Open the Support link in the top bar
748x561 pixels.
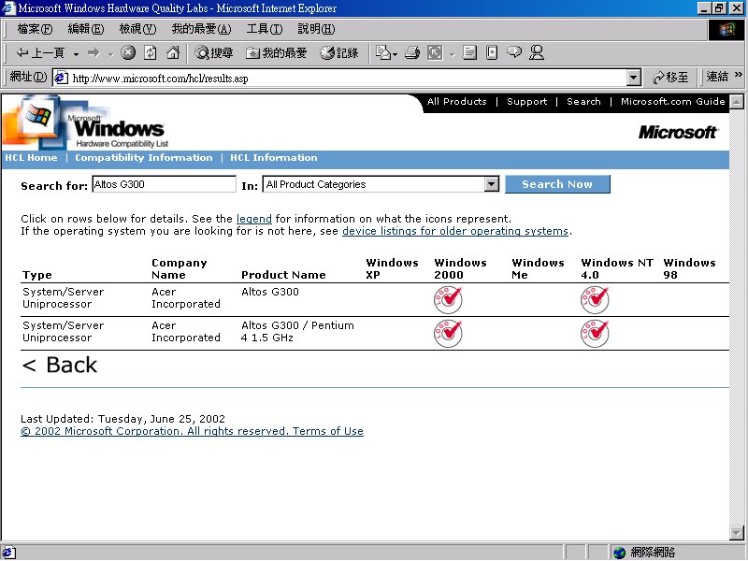click(x=526, y=102)
